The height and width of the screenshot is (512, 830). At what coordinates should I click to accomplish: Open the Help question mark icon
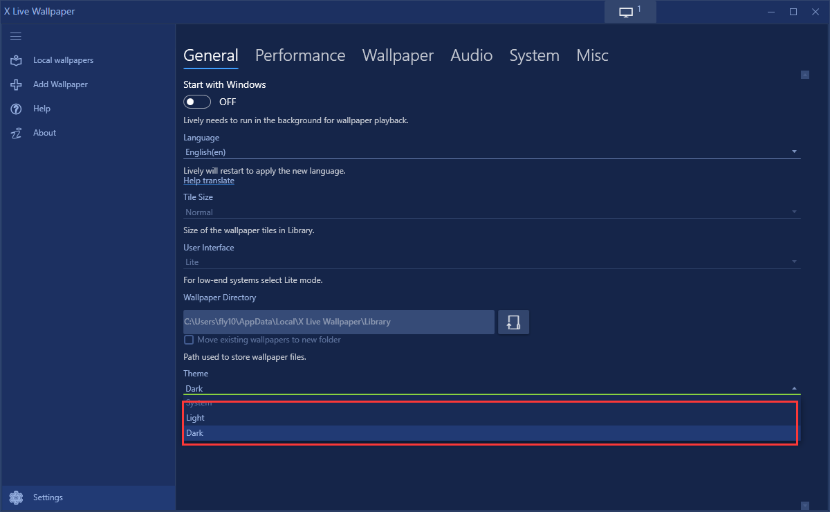pos(16,109)
